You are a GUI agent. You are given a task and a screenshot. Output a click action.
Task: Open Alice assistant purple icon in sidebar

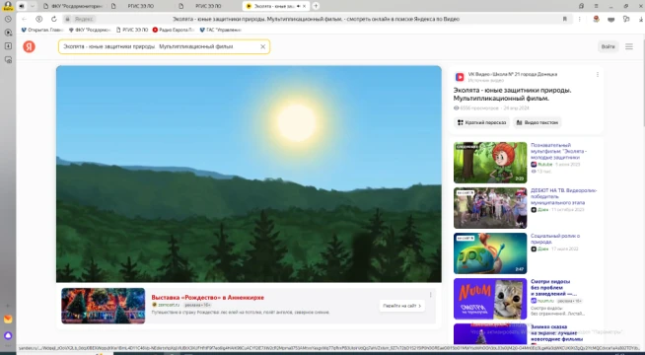point(8,335)
